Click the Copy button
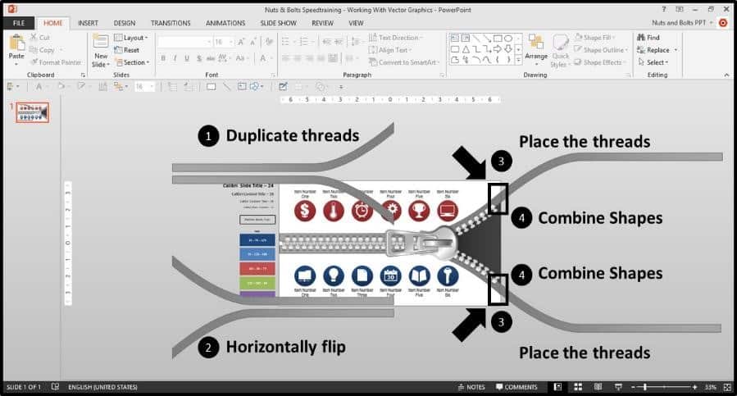737x396 pixels. [43, 50]
